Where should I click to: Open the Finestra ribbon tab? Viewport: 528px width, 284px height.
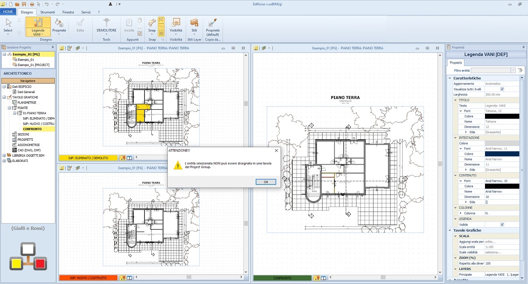pos(68,12)
